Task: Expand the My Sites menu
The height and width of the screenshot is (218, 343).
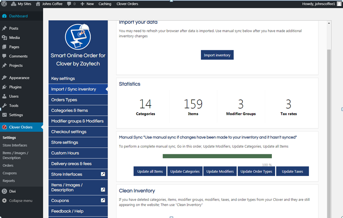Action: point(21,4)
